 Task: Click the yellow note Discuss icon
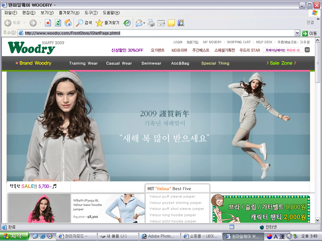171,23
